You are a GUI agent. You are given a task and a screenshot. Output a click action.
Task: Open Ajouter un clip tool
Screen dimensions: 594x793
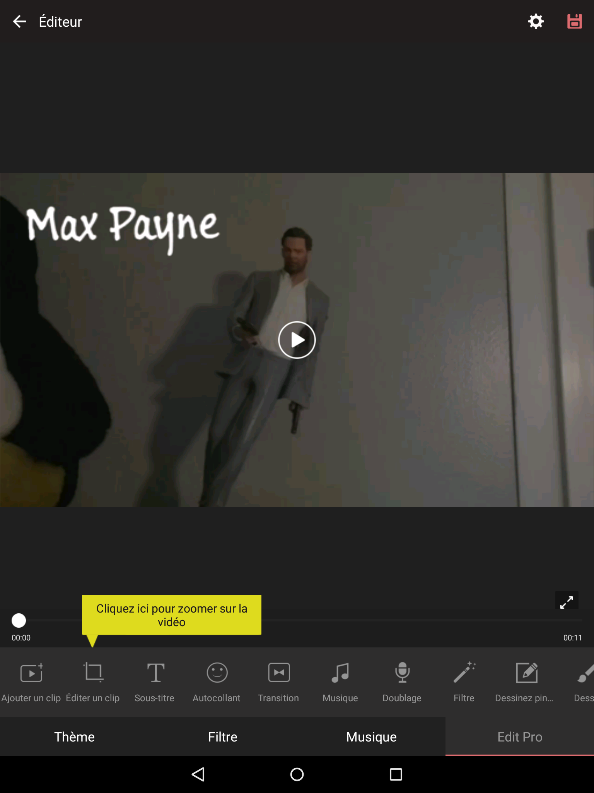tap(31, 682)
